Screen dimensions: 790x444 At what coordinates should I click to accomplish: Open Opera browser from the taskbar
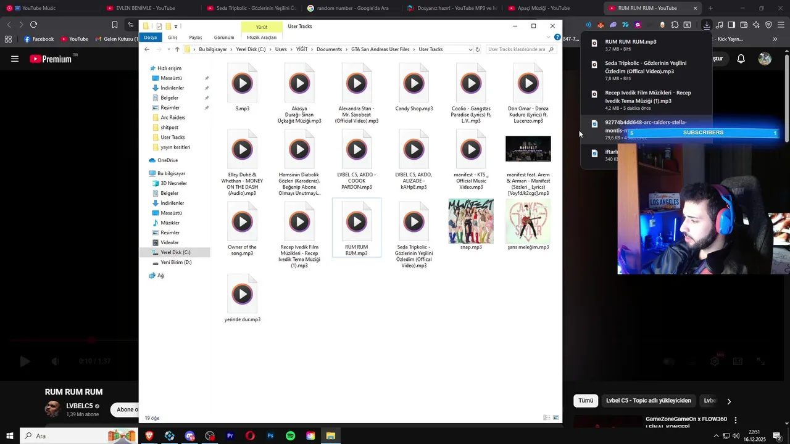click(250, 436)
